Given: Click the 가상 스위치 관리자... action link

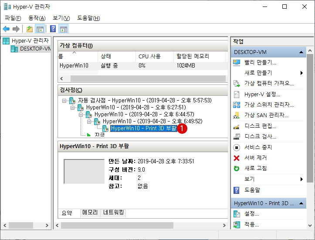Looking at the screenshot, I should tap(269, 105).
